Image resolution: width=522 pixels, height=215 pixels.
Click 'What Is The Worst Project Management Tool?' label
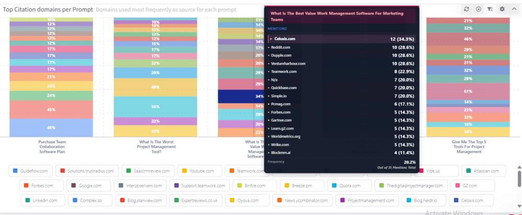point(156,146)
